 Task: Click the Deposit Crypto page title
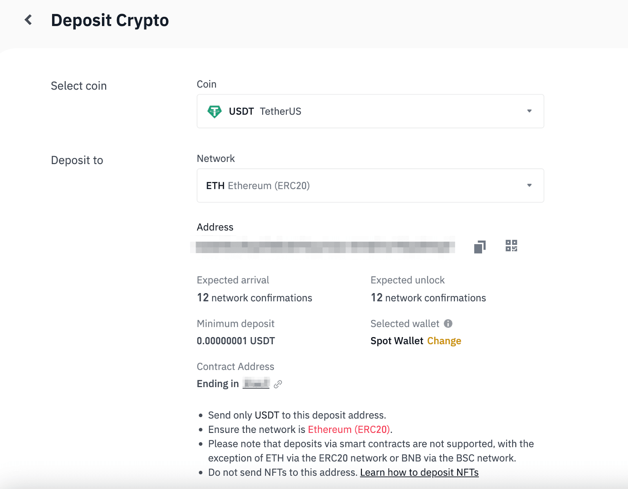click(110, 20)
